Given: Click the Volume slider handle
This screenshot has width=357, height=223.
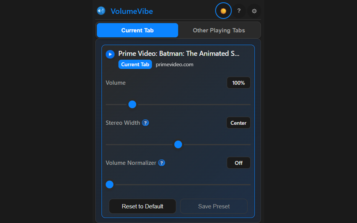Looking at the screenshot, I should pyautogui.click(x=132, y=105).
